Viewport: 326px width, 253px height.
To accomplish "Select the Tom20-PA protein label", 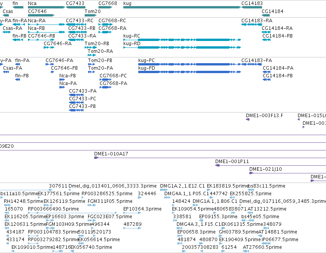I will coord(100,68).
